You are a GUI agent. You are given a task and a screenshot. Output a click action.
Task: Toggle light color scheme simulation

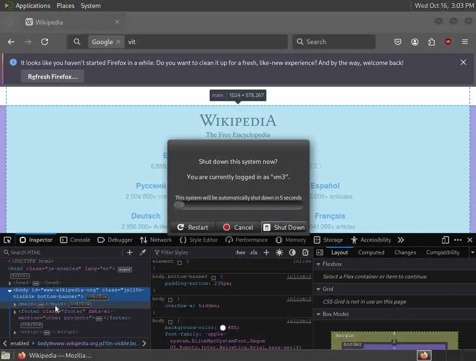coord(279,252)
